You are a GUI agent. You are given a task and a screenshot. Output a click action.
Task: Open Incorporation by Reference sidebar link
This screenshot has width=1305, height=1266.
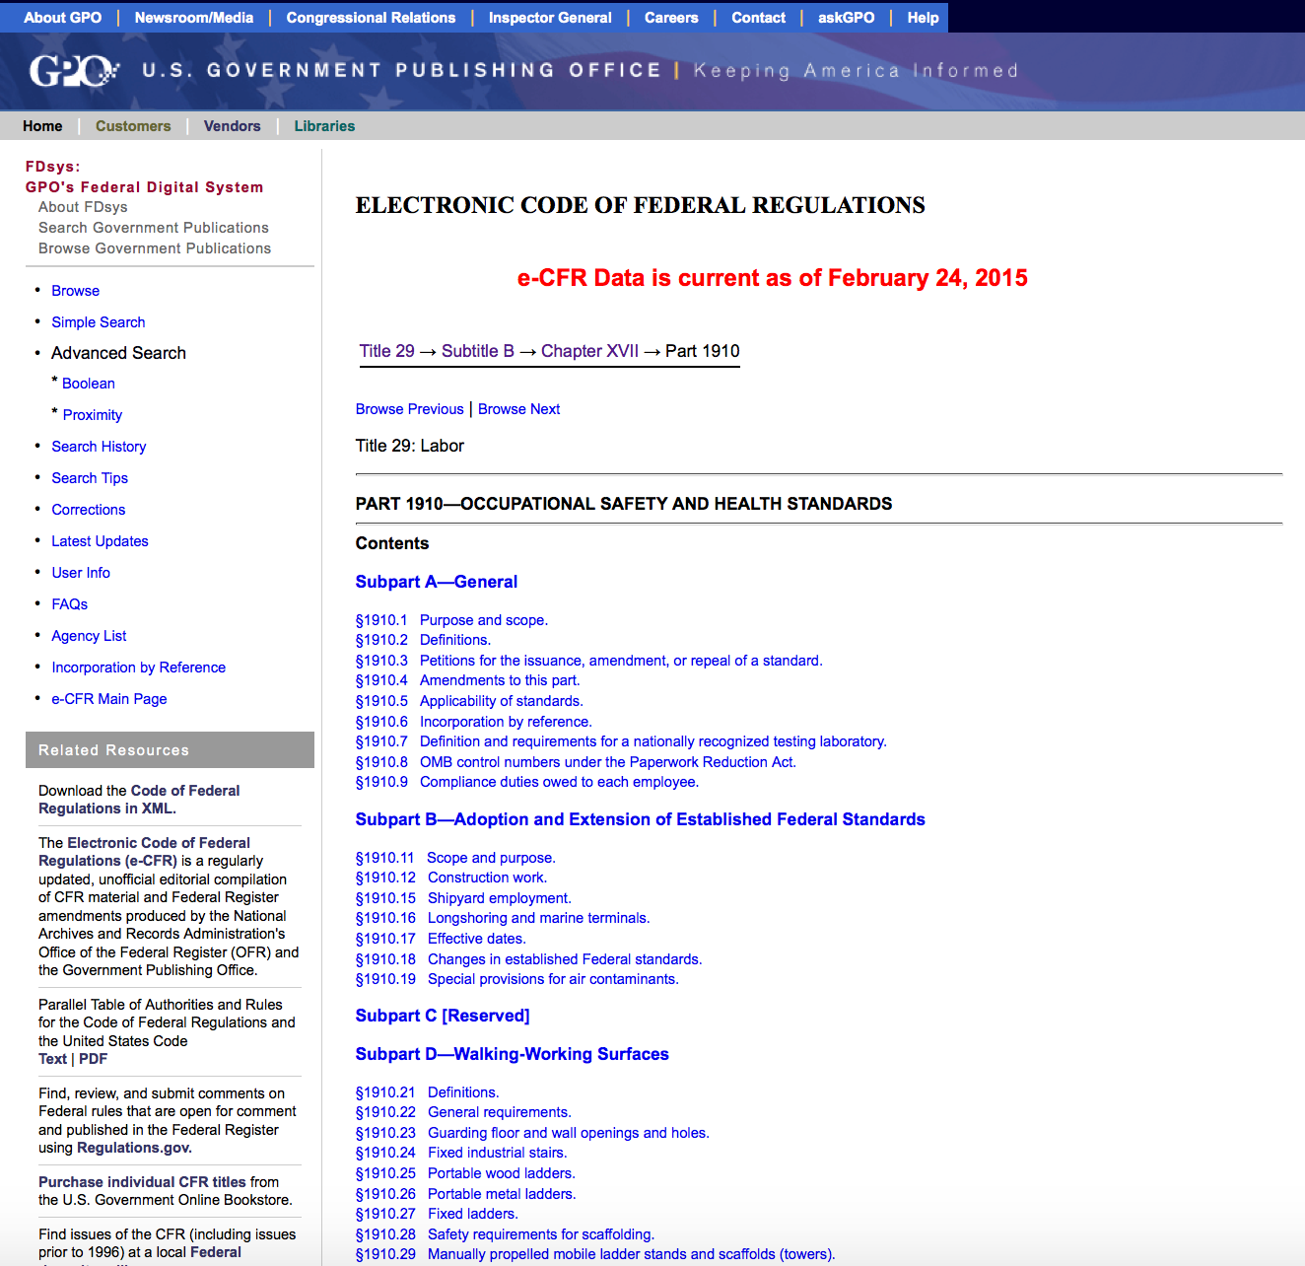pos(139,668)
